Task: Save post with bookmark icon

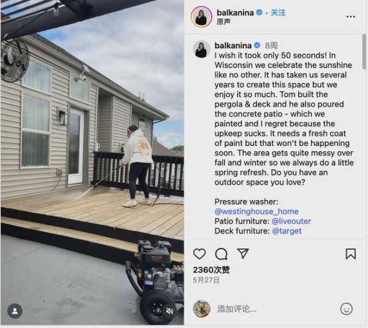Action: coord(351,254)
